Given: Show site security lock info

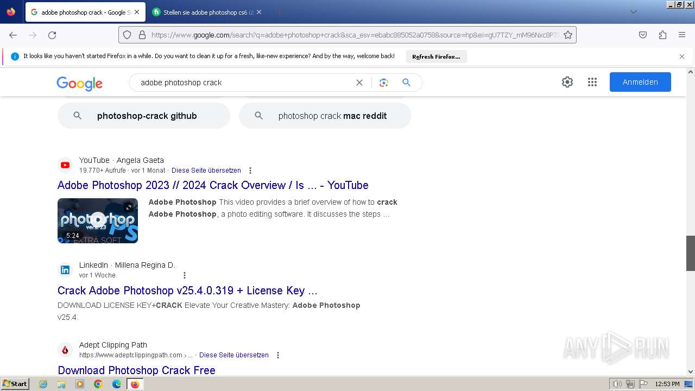Looking at the screenshot, I should (142, 35).
